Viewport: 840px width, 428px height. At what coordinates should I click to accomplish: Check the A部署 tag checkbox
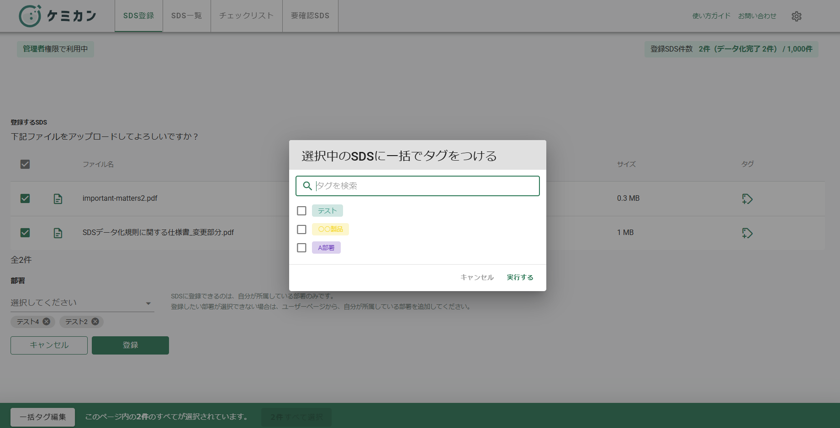301,248
